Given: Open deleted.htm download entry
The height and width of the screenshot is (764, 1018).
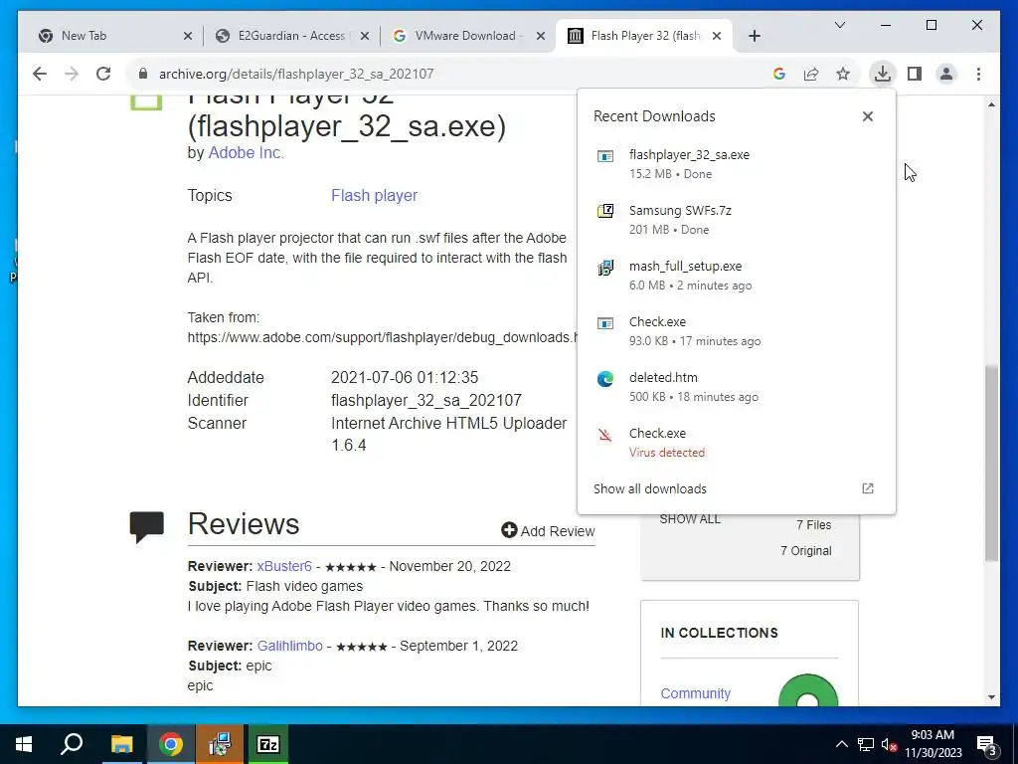Looking at the screenshot, I should coord(737,387).
